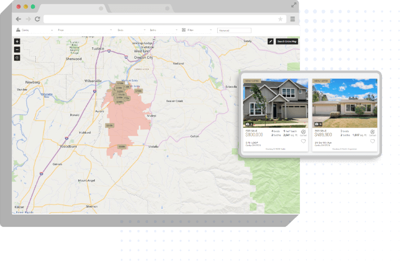Activate the pencil draw-on-map tool

(270, 41)
